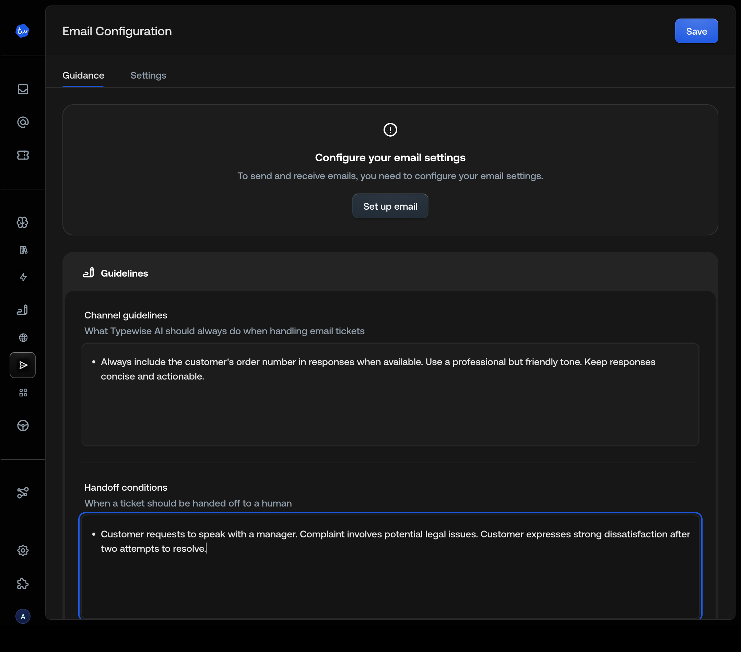This screenshot has height=652, width=741.
Task: Click the Typewise logo
Action: click(22, 31)
